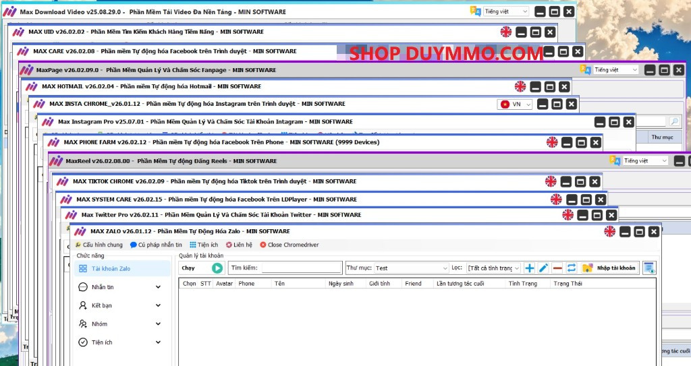691x366 pixels.
Task: Open the Tiếng việt dropdown in MaxReel window
Action: pyautogui.click(x=645, y=161)
